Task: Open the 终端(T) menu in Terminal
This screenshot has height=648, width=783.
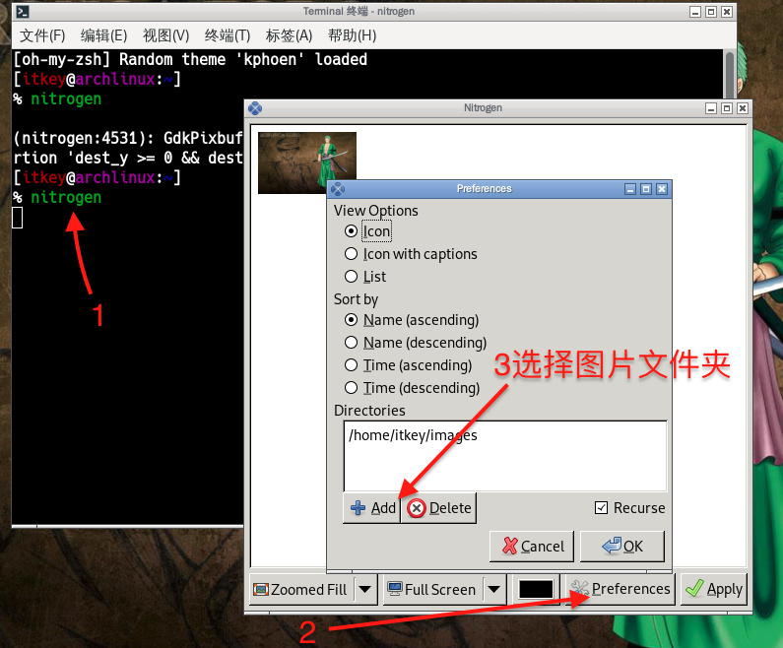Action: (228, 35)
